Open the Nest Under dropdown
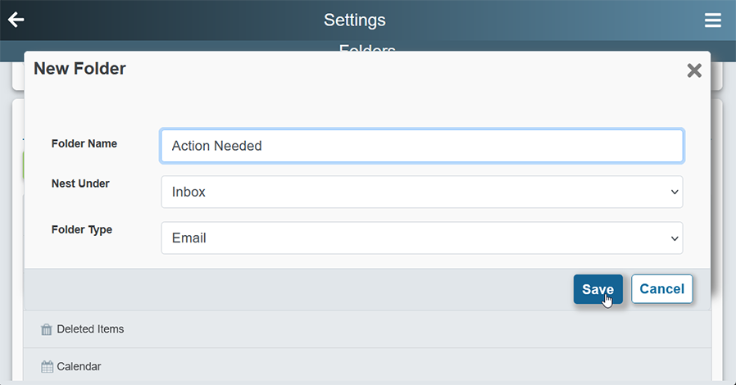This screenshot has width=736, height=385. [x=421, y=192]
